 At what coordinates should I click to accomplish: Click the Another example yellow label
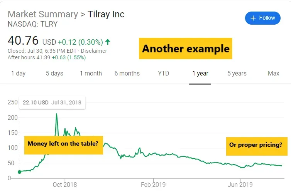[186, 49]
